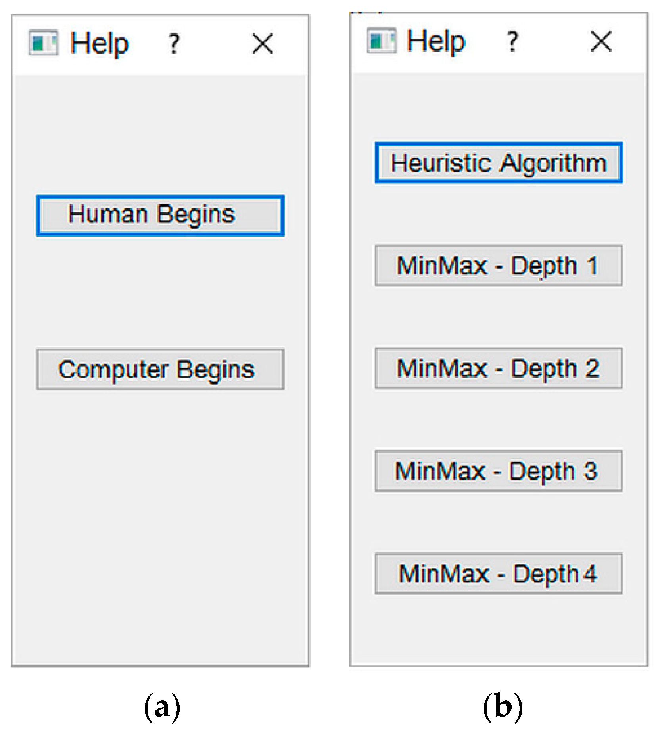Click the app icon in the Heuristic Algorithm dialog
The height and width of the screenshot is (731, 658).
point(381,40)
